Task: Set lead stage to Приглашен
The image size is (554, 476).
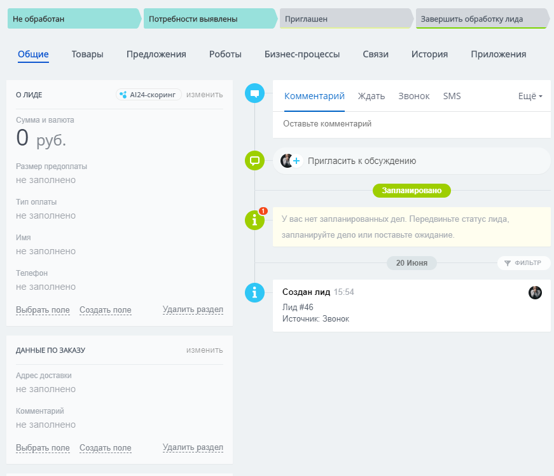Action: click(345, 18)
